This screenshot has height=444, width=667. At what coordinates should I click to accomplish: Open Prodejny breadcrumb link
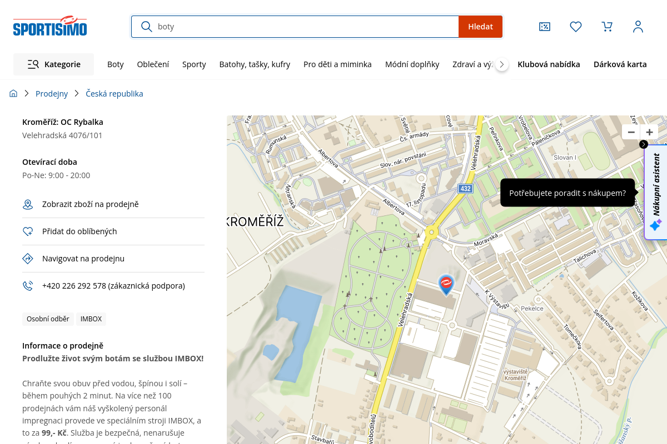(x=52, y=94)
